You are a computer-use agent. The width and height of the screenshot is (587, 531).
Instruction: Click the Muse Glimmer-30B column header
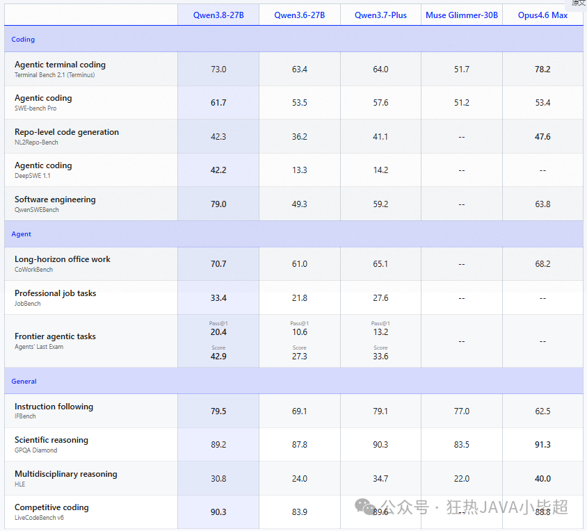(x=462, y=15)
